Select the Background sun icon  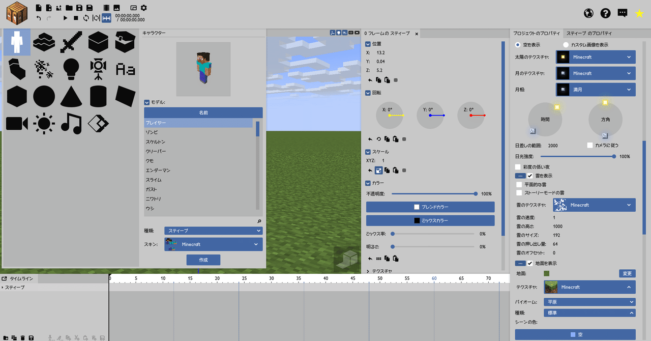(x=44, y=123)
